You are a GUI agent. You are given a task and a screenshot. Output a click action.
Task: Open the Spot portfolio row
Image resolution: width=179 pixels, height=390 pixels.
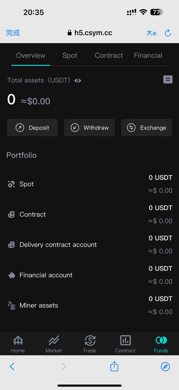pos(89,184)
